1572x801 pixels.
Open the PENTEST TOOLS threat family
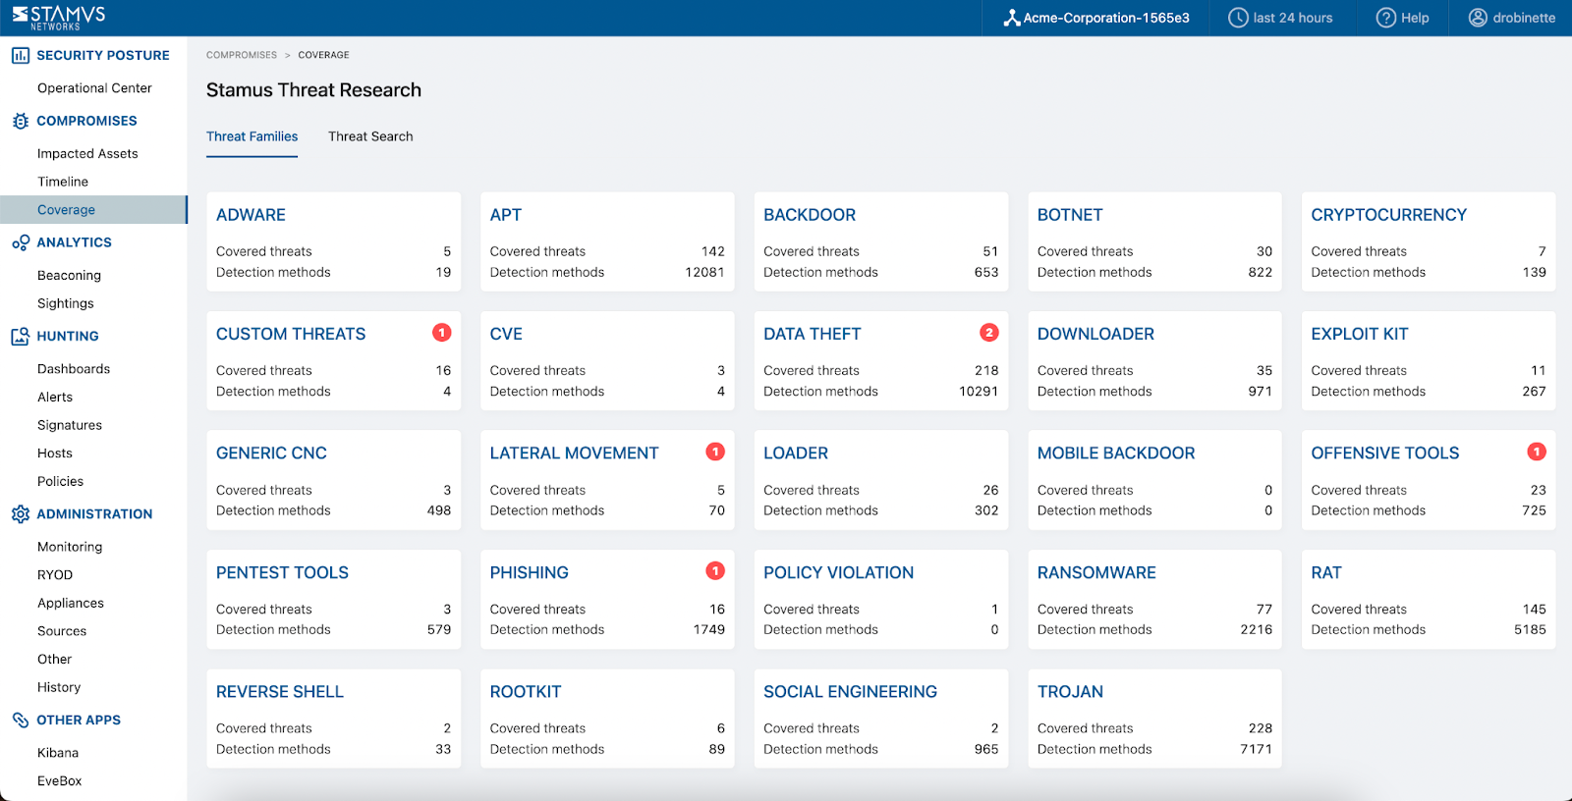click(333, 599)
